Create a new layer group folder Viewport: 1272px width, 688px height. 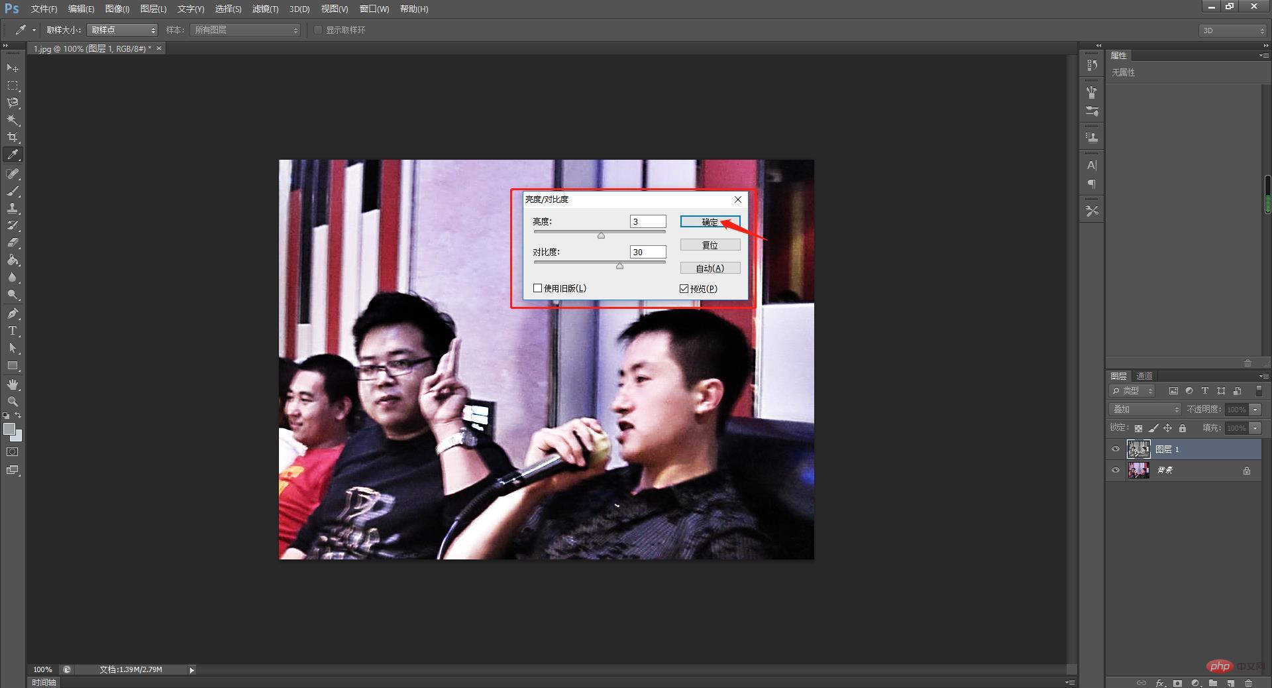(1212, 683)
